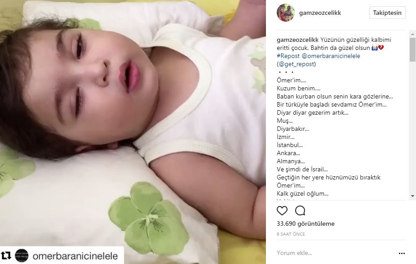Open the #Repost hashtag link

click(x=288, y=56)
